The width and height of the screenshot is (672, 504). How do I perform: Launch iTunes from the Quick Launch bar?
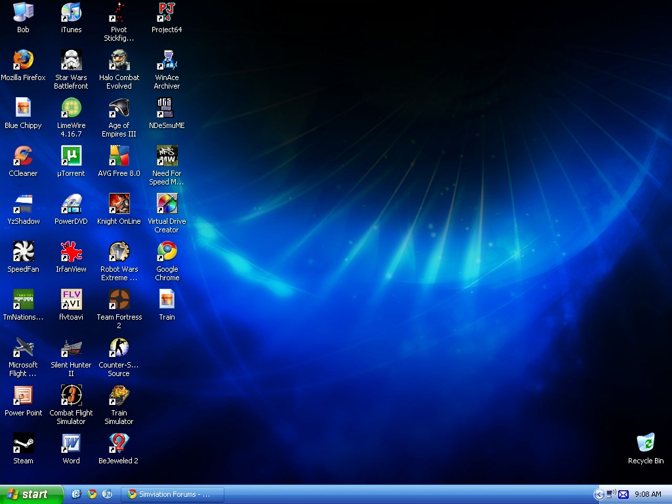tap(107, 494)
